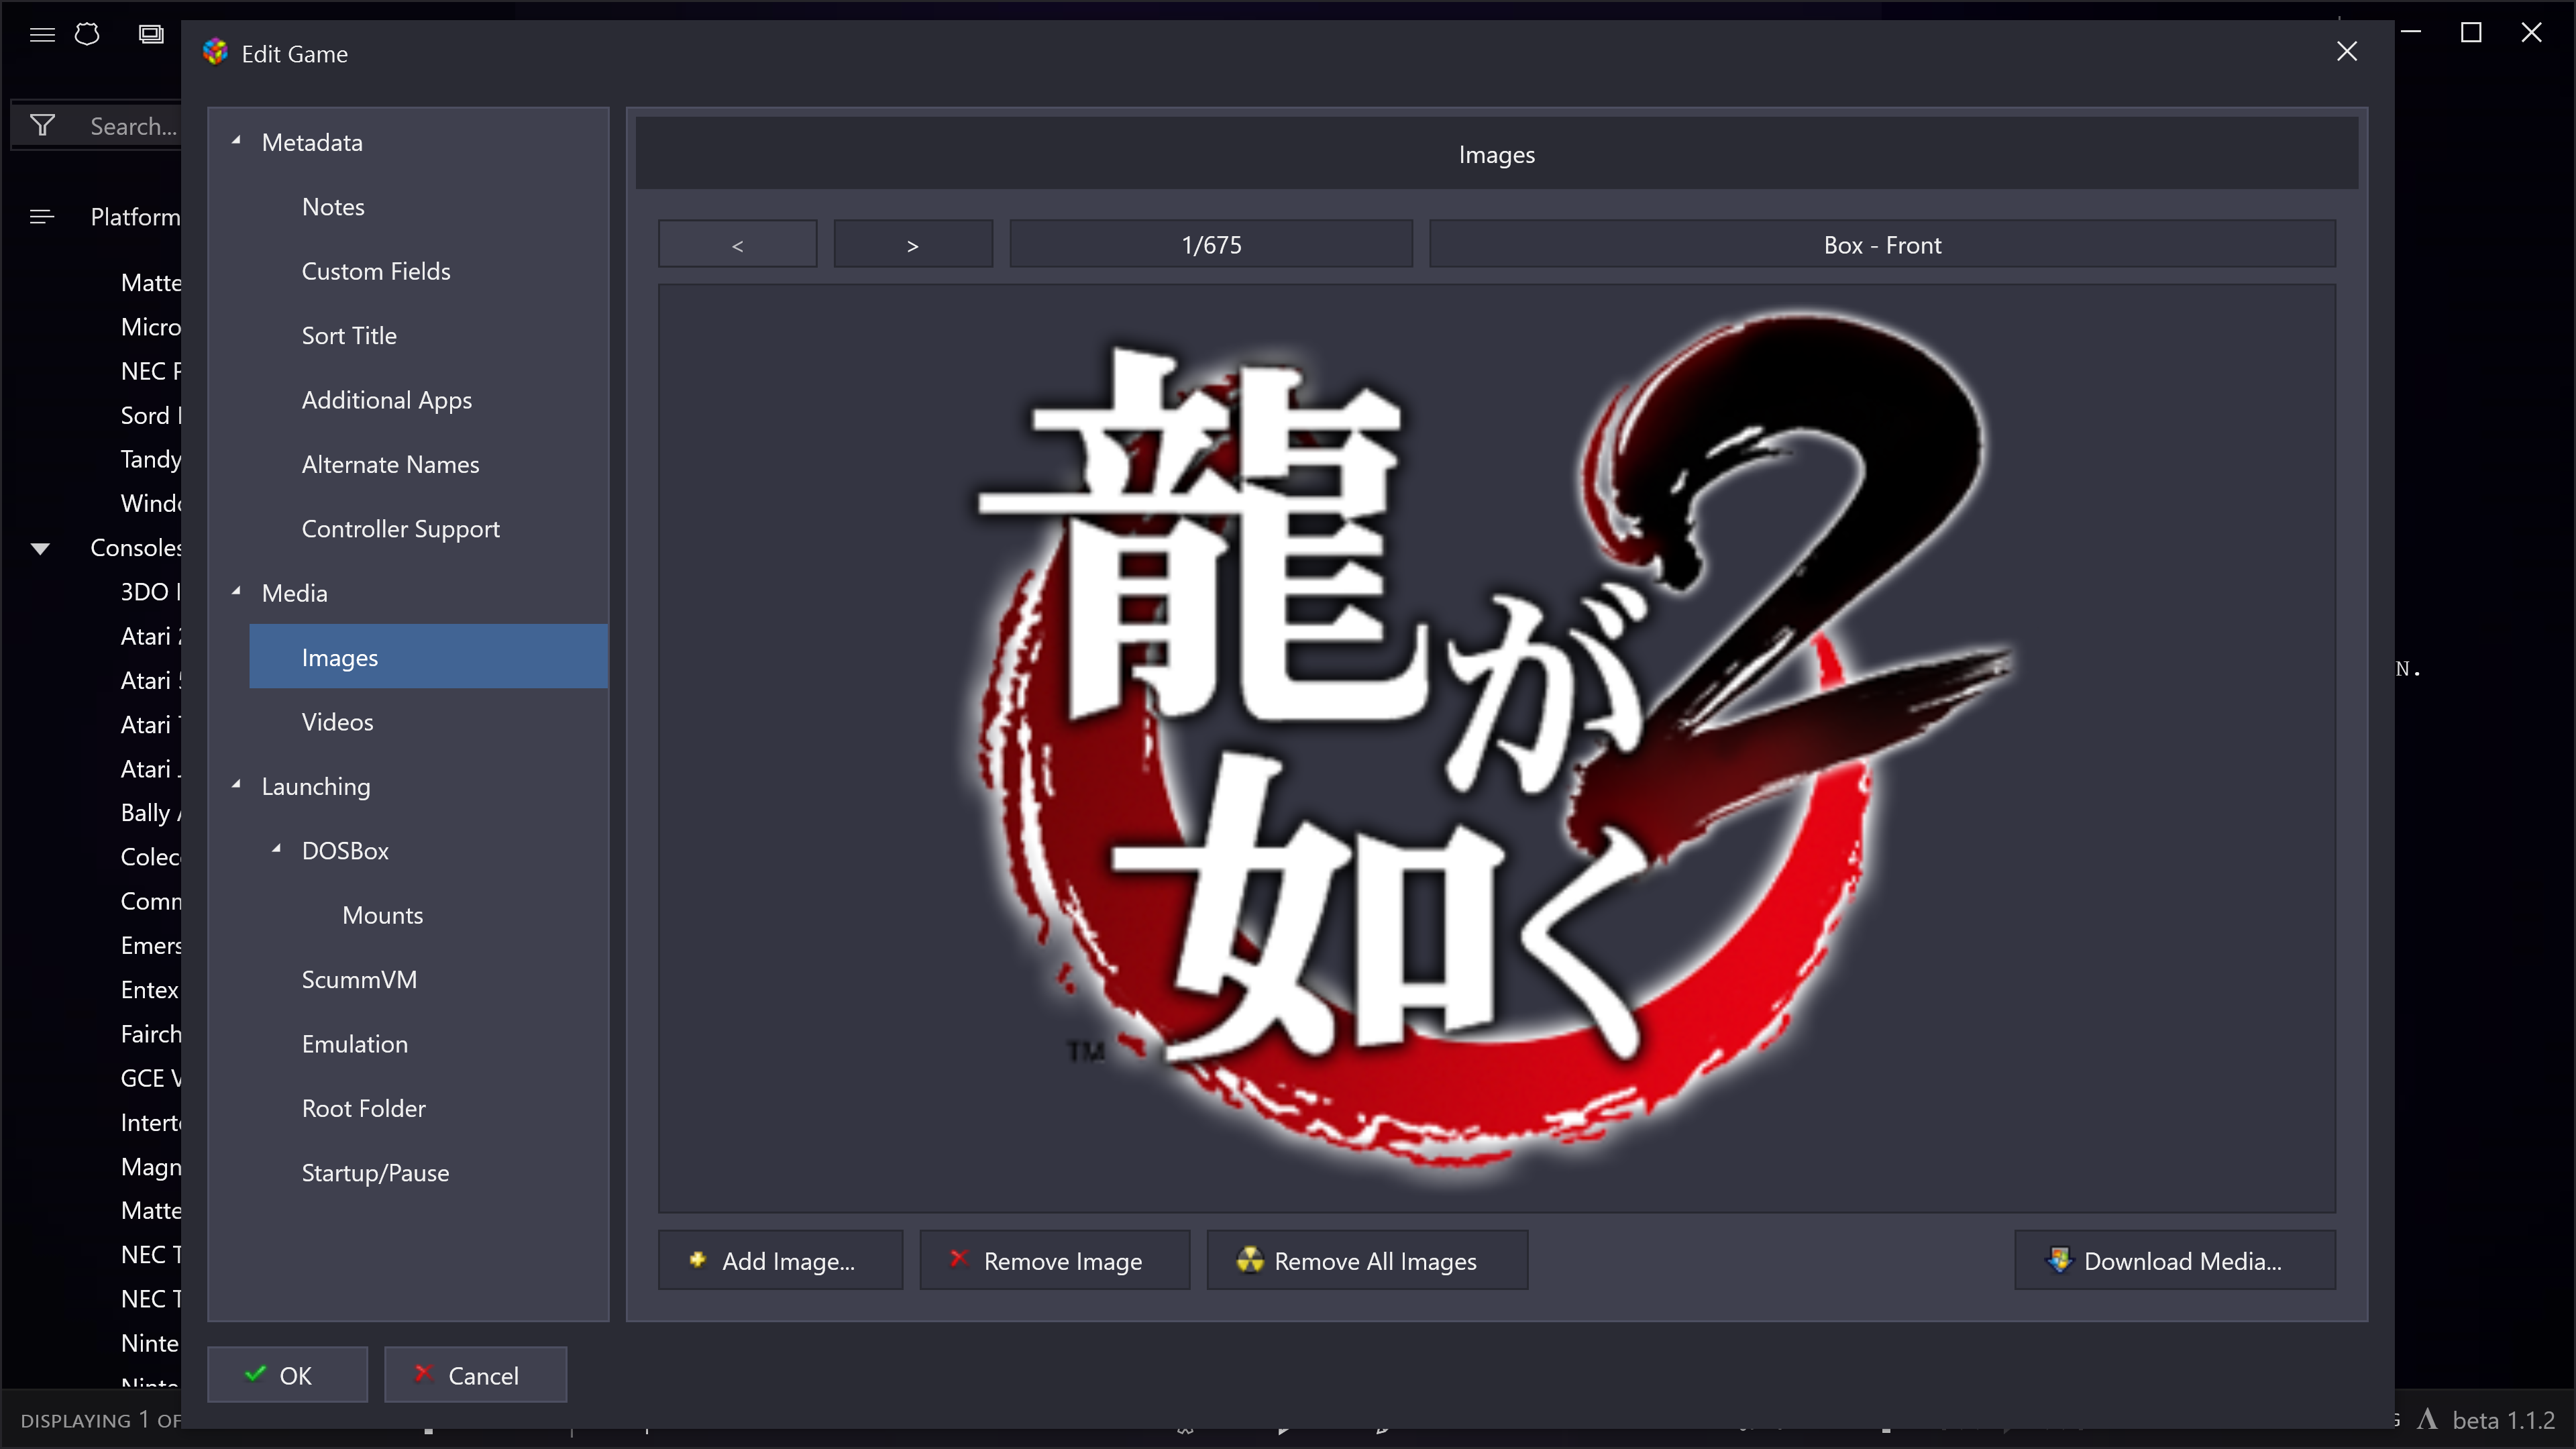2576x1449 pixels.
Task: Select the 3DO platform in sidebar
Action: 151,592
